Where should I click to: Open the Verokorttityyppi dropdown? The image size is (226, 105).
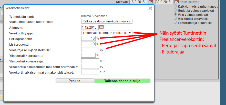[107, 33]
